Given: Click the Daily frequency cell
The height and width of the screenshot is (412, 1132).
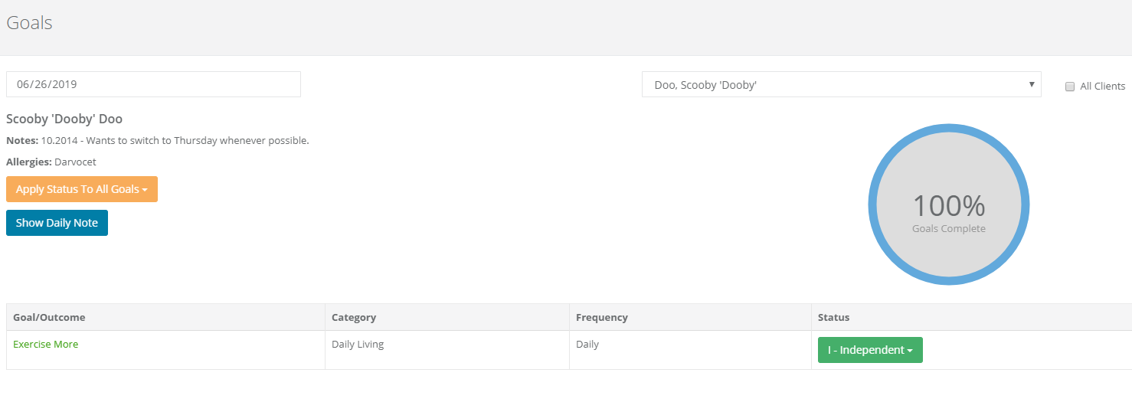Looking at the screenshot, I should point(587,345).
